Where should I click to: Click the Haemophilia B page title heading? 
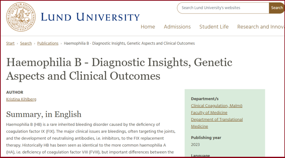119,69
